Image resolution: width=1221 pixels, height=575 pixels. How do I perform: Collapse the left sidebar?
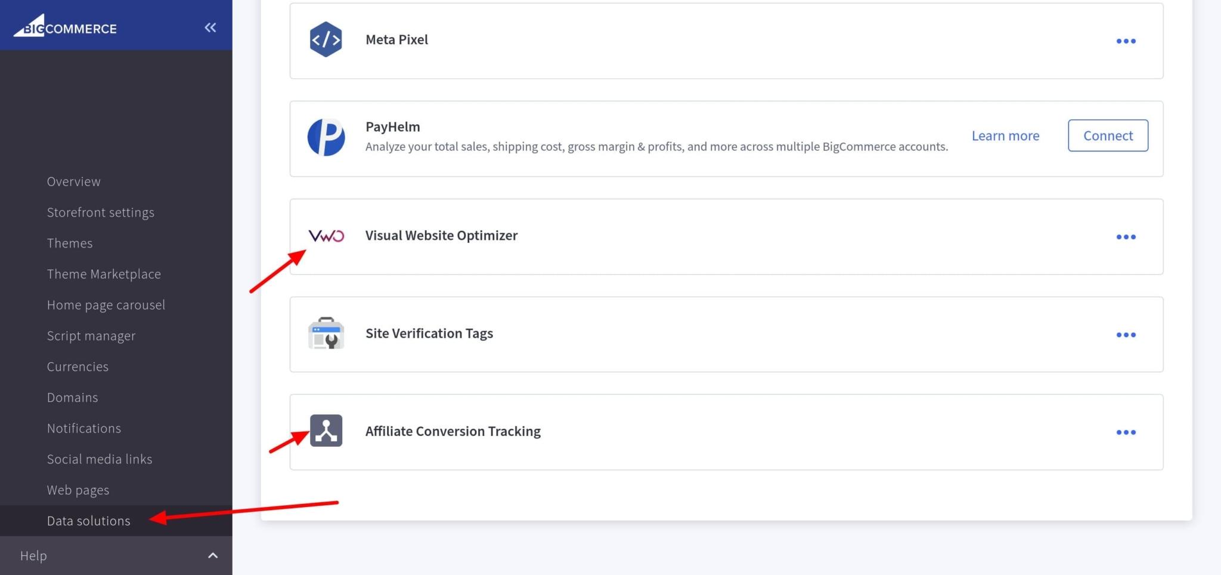210,27
